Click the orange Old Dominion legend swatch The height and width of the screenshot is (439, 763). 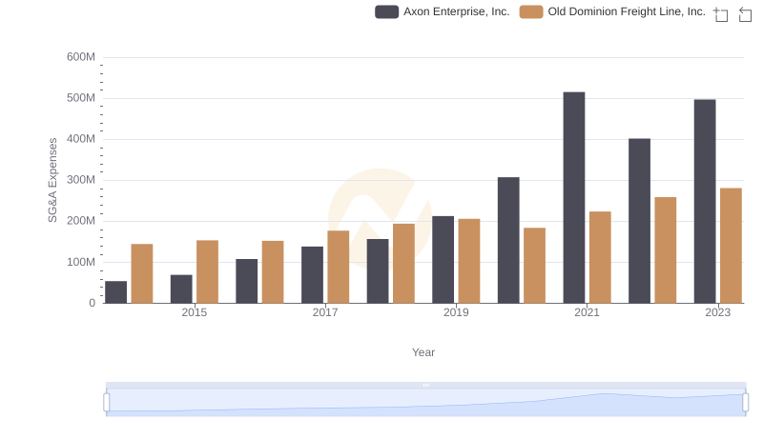[531, 11]
